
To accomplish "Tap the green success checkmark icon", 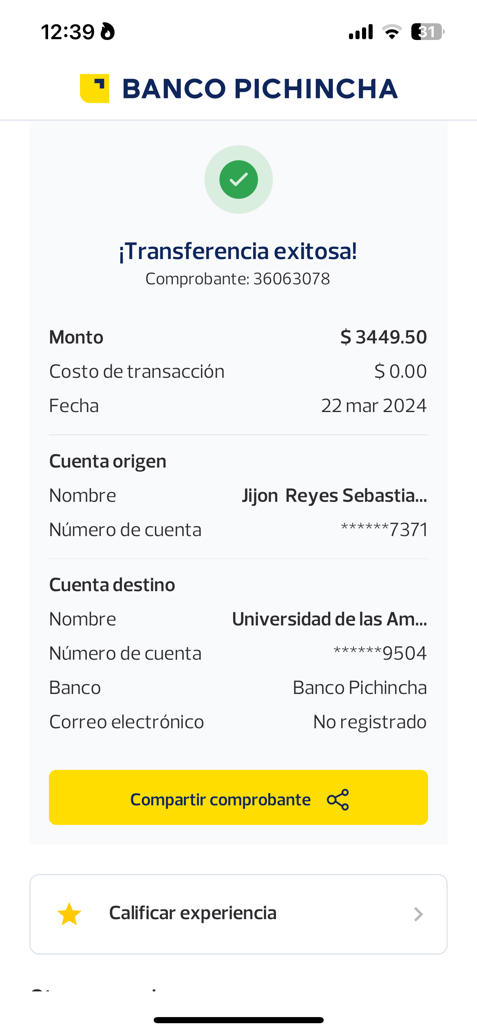I will 238,180.
